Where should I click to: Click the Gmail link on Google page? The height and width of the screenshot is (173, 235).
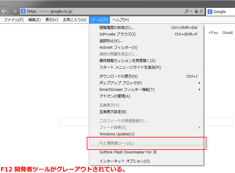pos(227,32)
